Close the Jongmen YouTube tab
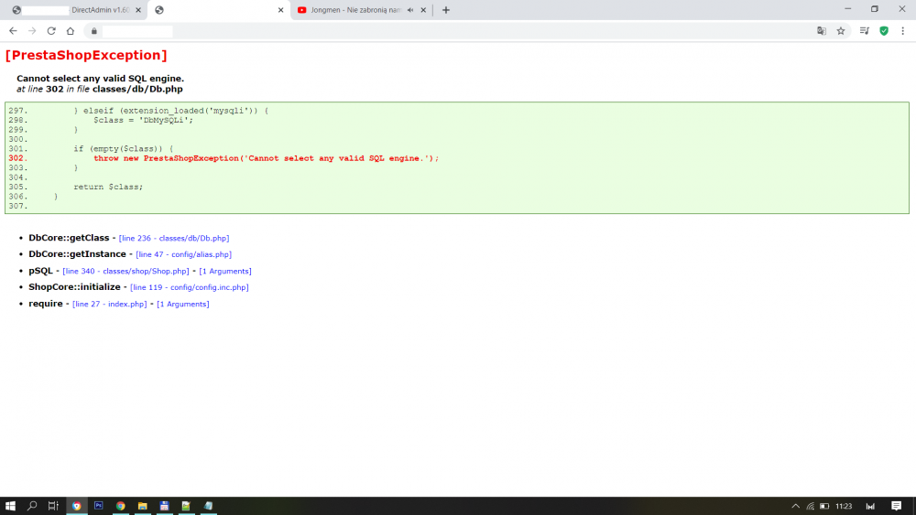Screen dimensions: 916x515 (x=423, y=10)
